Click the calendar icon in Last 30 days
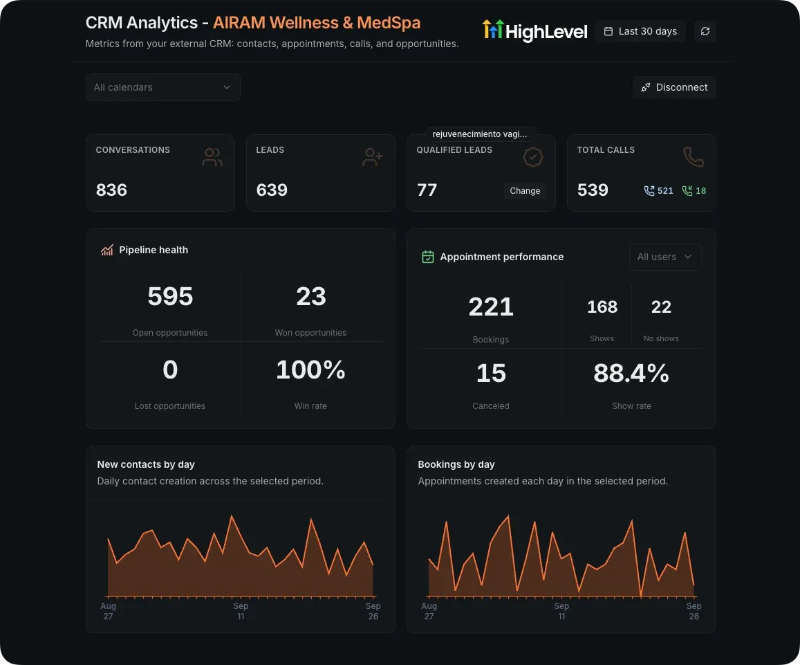800x665 pixels. pyautogui.click(x=608, y=31)
